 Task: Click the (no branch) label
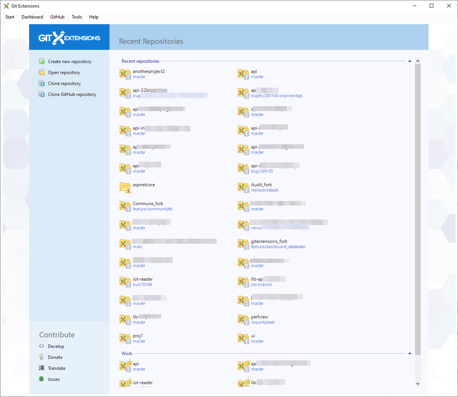261,284
